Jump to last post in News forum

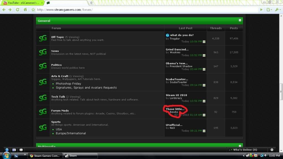point(204,55)
